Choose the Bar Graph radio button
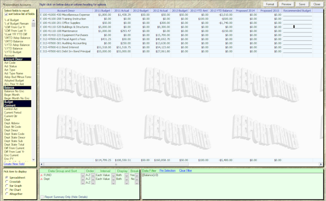This screenshot has width=326, height=201. pos(7,186)
